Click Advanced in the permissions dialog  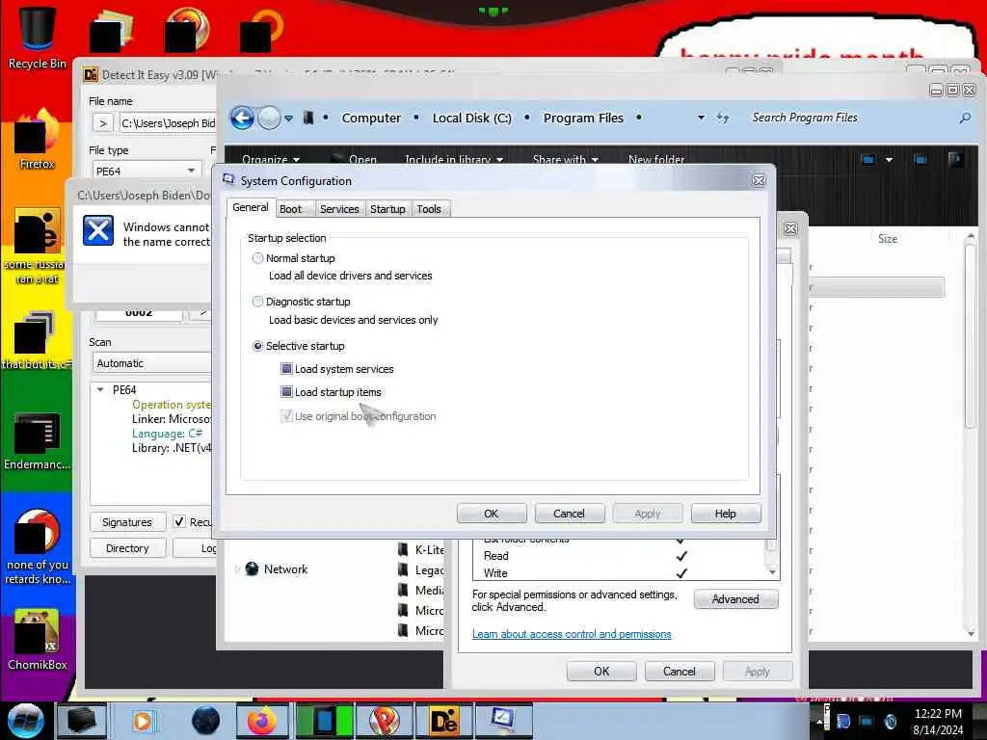[735, 599]
